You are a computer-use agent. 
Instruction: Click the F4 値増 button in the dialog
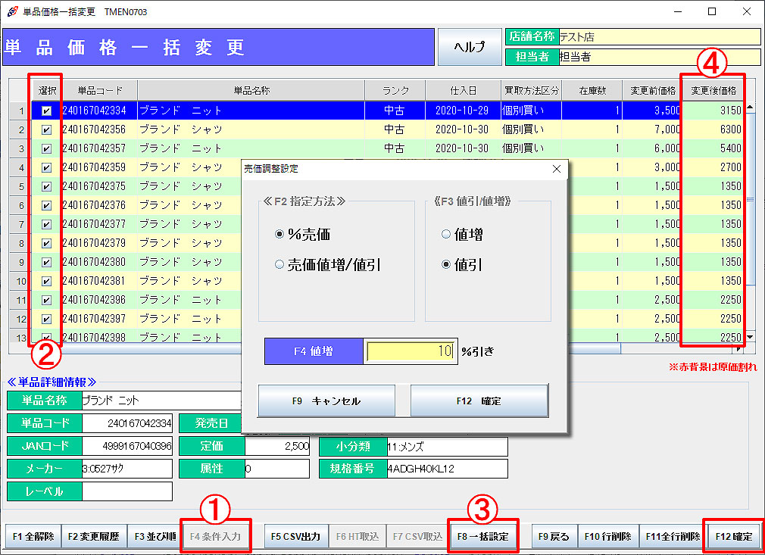tap(314, 351)
